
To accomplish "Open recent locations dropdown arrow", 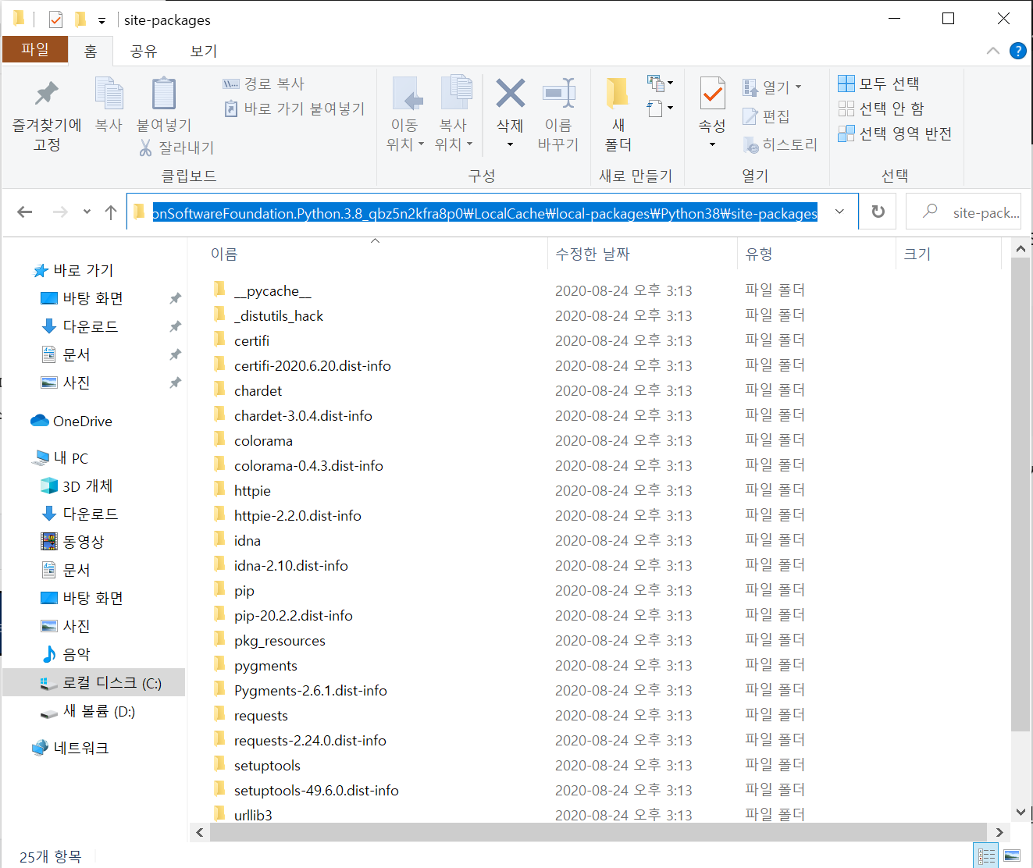I will pyautogui.click(x=87, y=212).
